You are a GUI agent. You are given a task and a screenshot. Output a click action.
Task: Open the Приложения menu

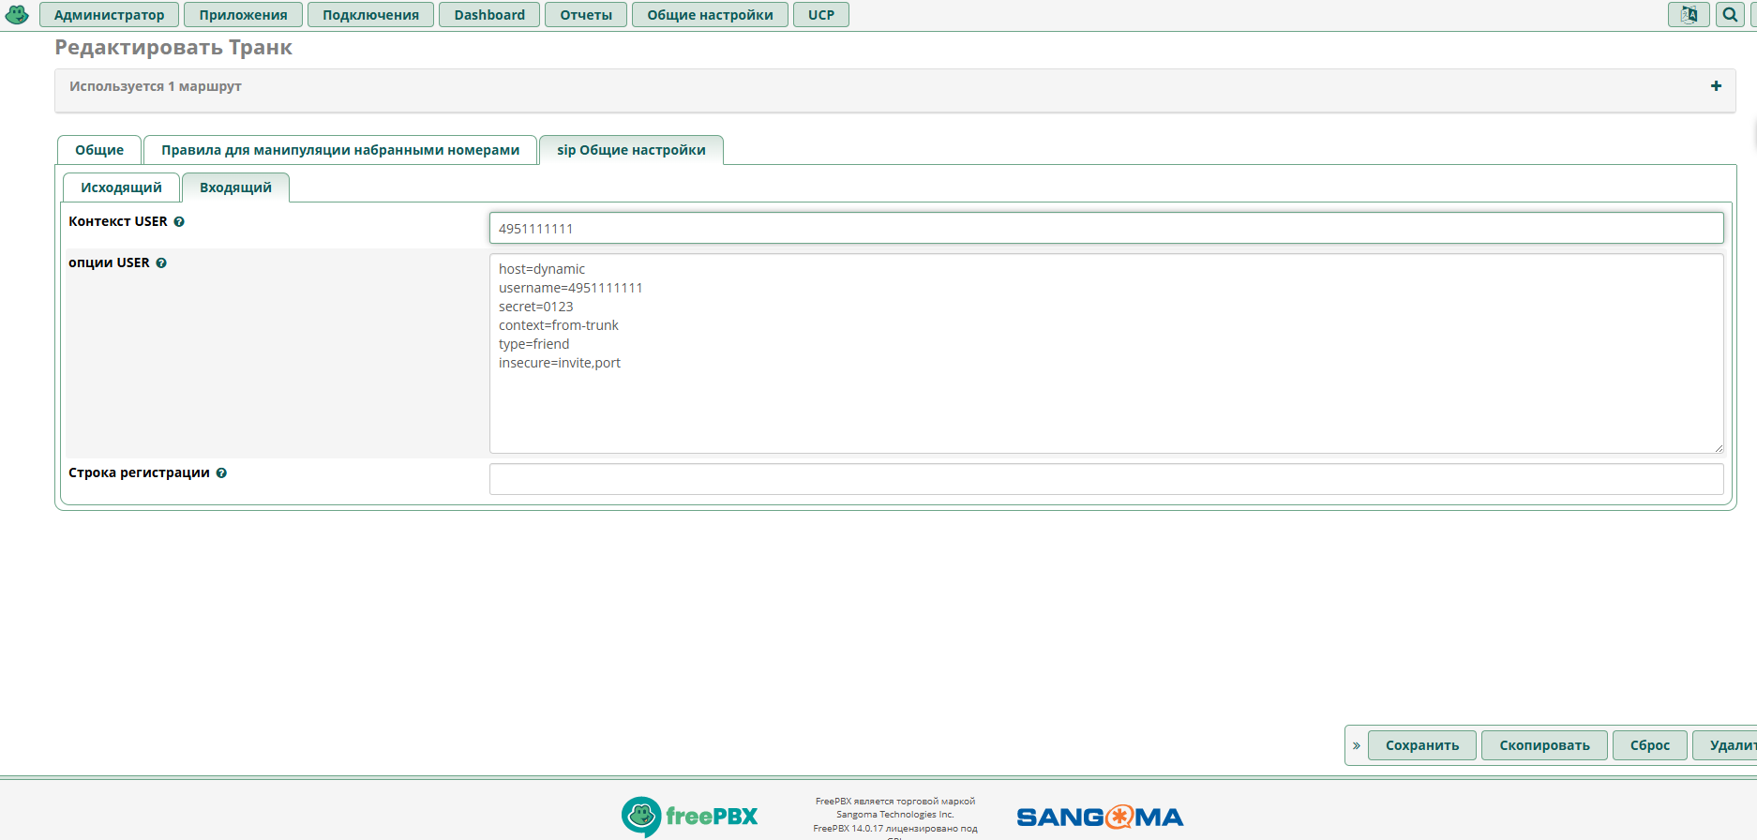[243, 15]
